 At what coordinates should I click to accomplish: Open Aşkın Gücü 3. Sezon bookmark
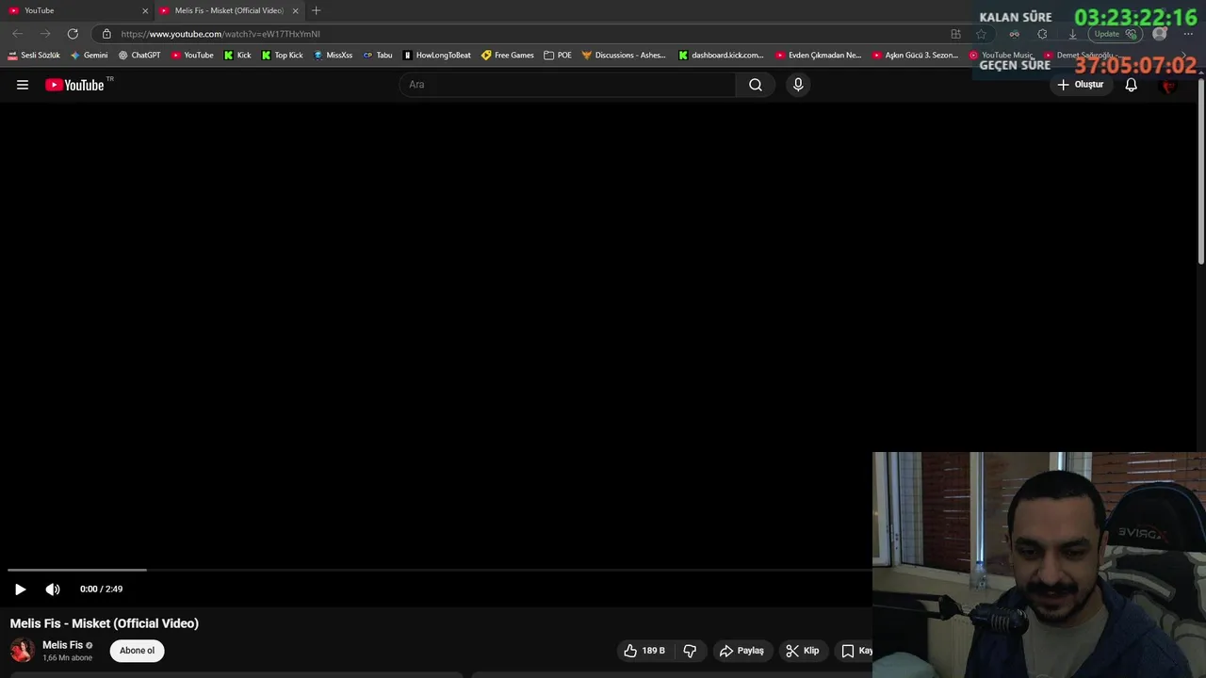coord(916,55)
